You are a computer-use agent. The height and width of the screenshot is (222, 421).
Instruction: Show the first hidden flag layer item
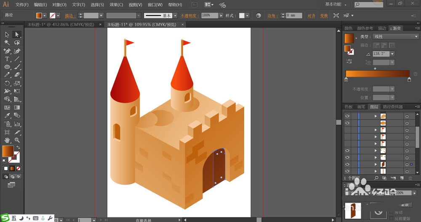pyautogui.click(x=347, y=130)
